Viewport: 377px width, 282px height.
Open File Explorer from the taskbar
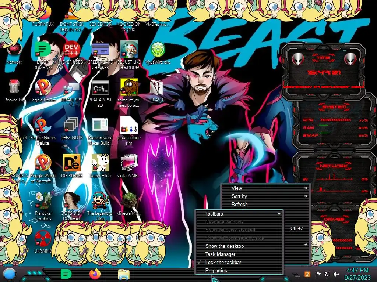pyautogui.click(x=124, y=275)
